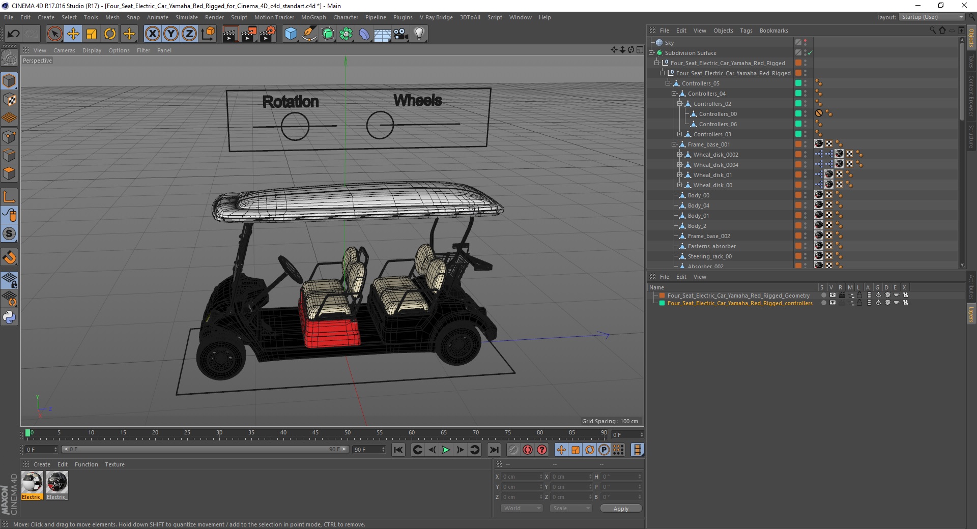Open the Layout Startup dropdown

tap(932, 17)
